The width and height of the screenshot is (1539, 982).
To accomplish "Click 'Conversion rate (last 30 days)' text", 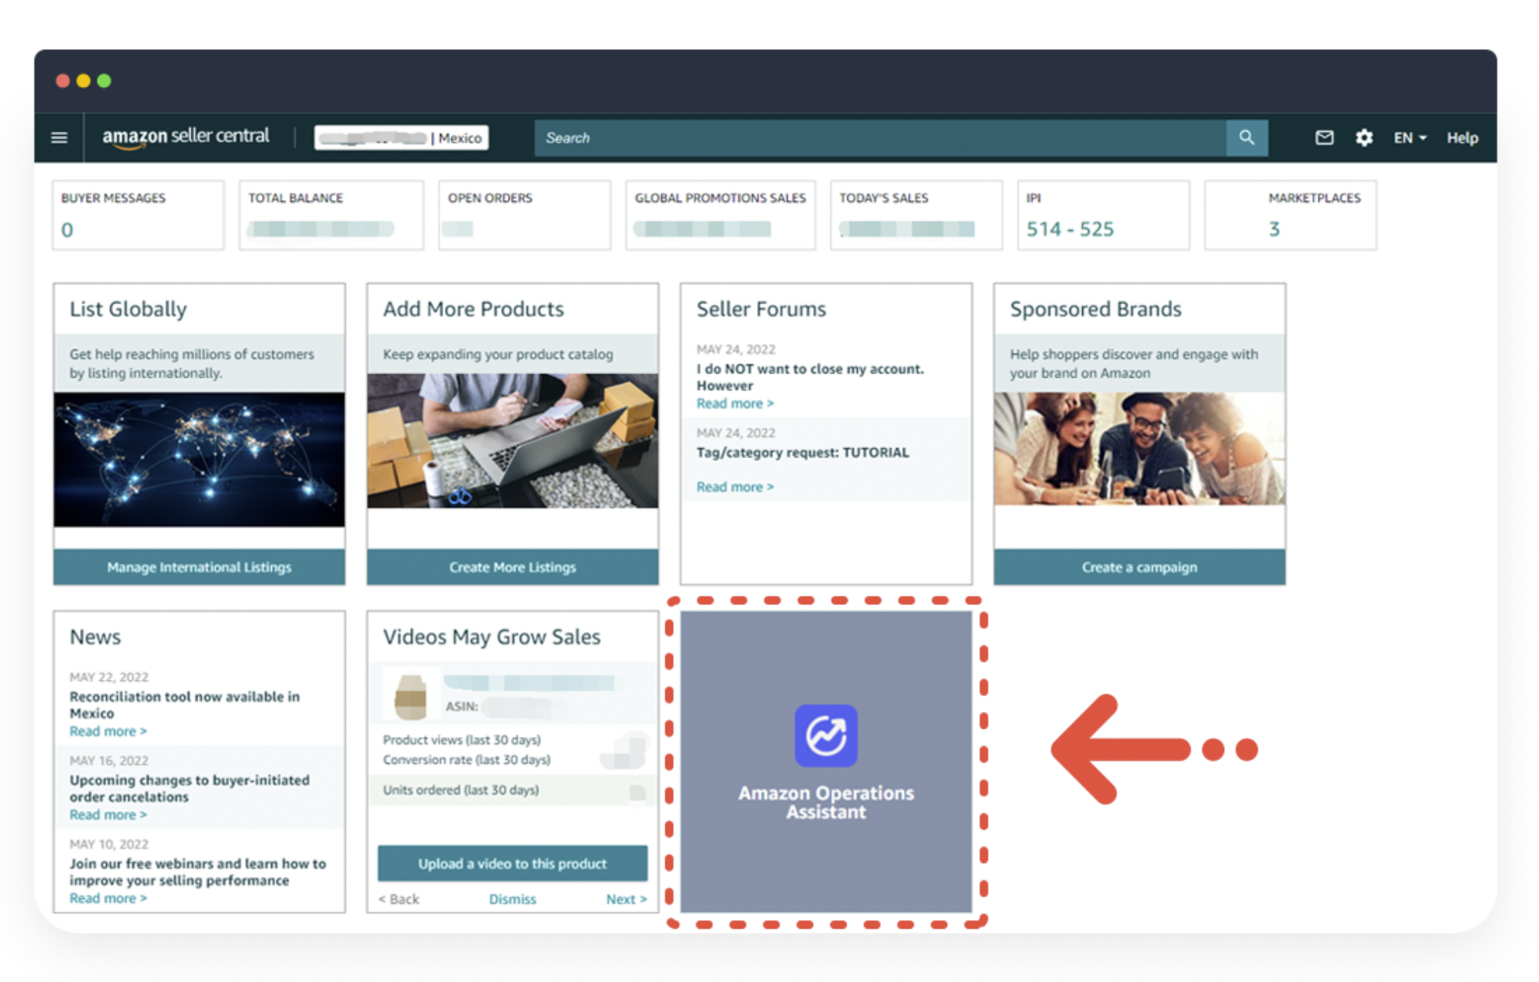I will point(467,759).
